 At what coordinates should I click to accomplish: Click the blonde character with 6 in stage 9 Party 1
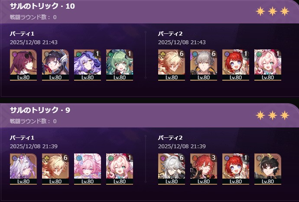click(x=55, y=169)
